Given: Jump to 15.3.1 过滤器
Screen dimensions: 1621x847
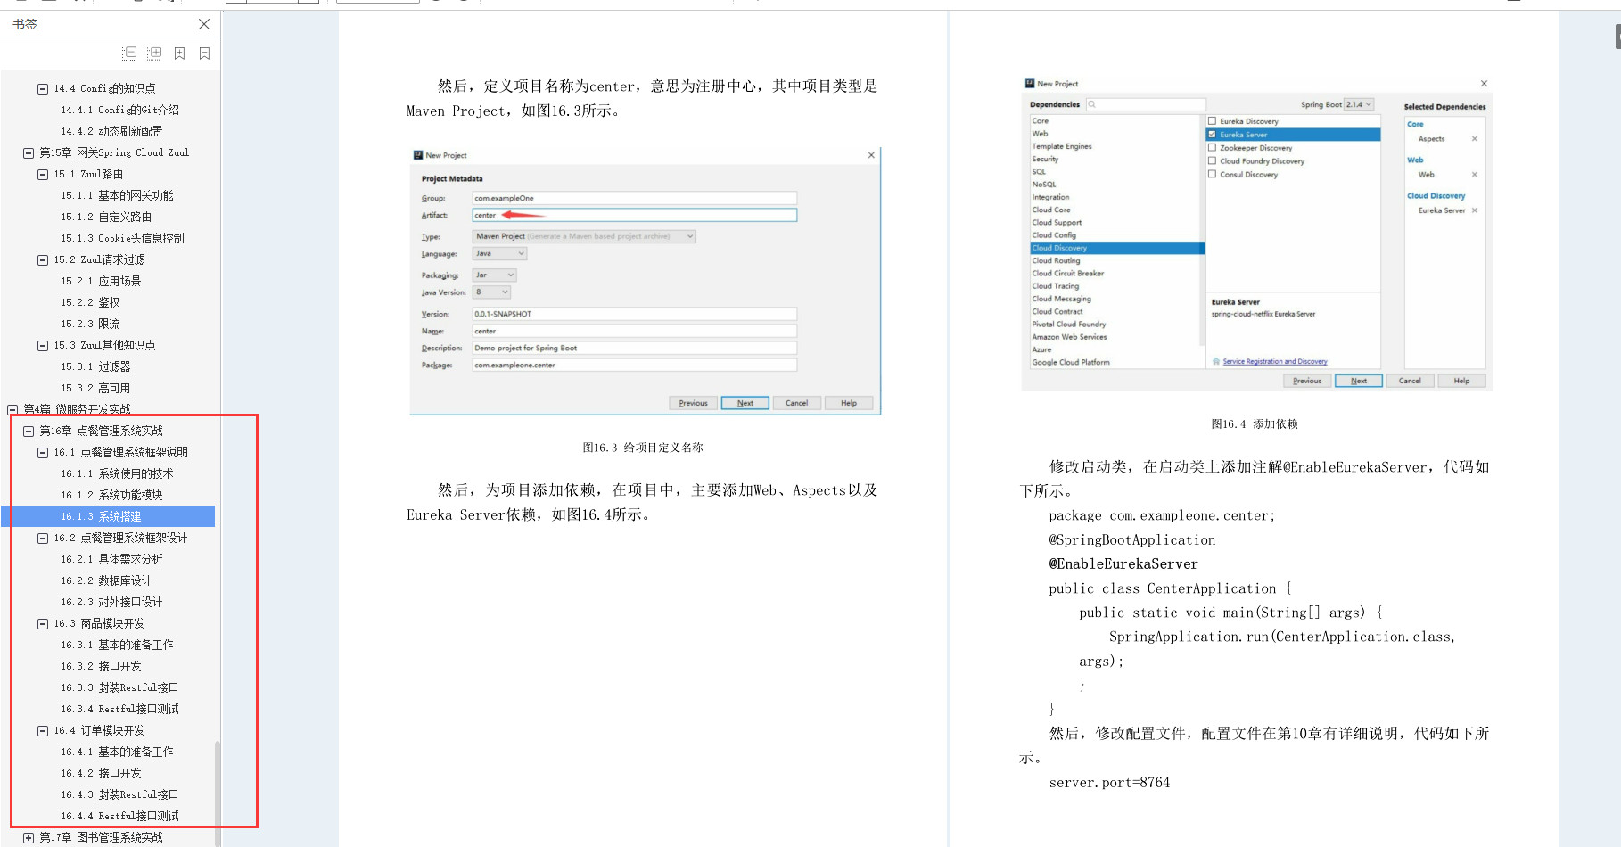Looking at the screenshot, I should coord(95,366).
